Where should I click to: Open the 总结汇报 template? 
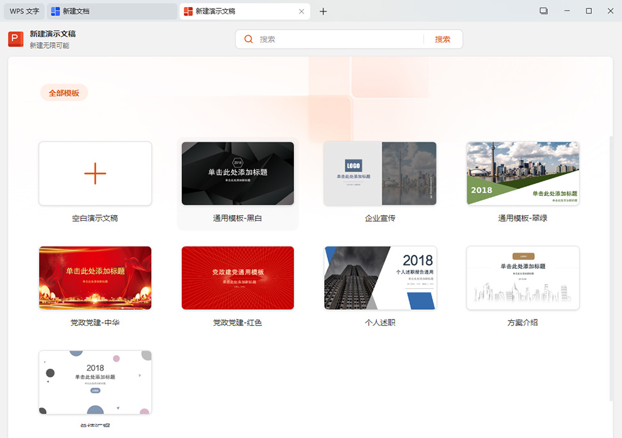[95, 382]
